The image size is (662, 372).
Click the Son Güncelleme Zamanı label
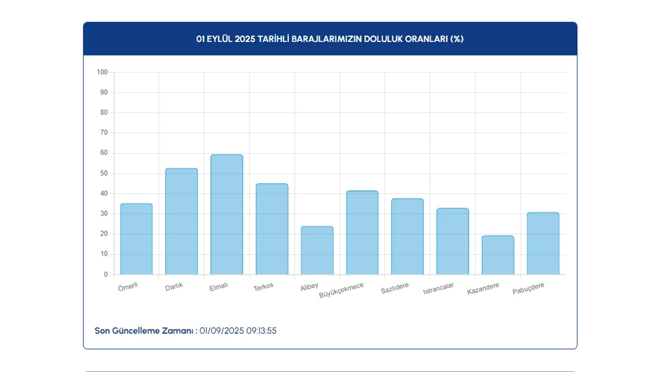pyautogui.click(x=144, y=331)
